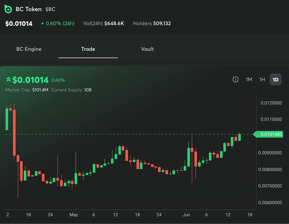Click the latest green candlestick on chart
This screenshot has width=289, height=224.
coord(239,138)
